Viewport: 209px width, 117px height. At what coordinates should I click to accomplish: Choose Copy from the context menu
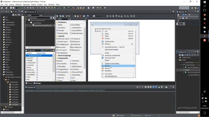pos(118,34)
